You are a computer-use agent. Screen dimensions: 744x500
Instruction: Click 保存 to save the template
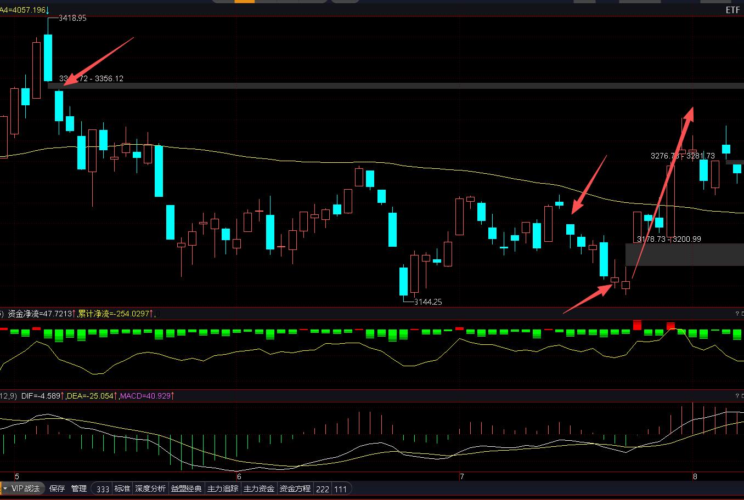[57, 488]
